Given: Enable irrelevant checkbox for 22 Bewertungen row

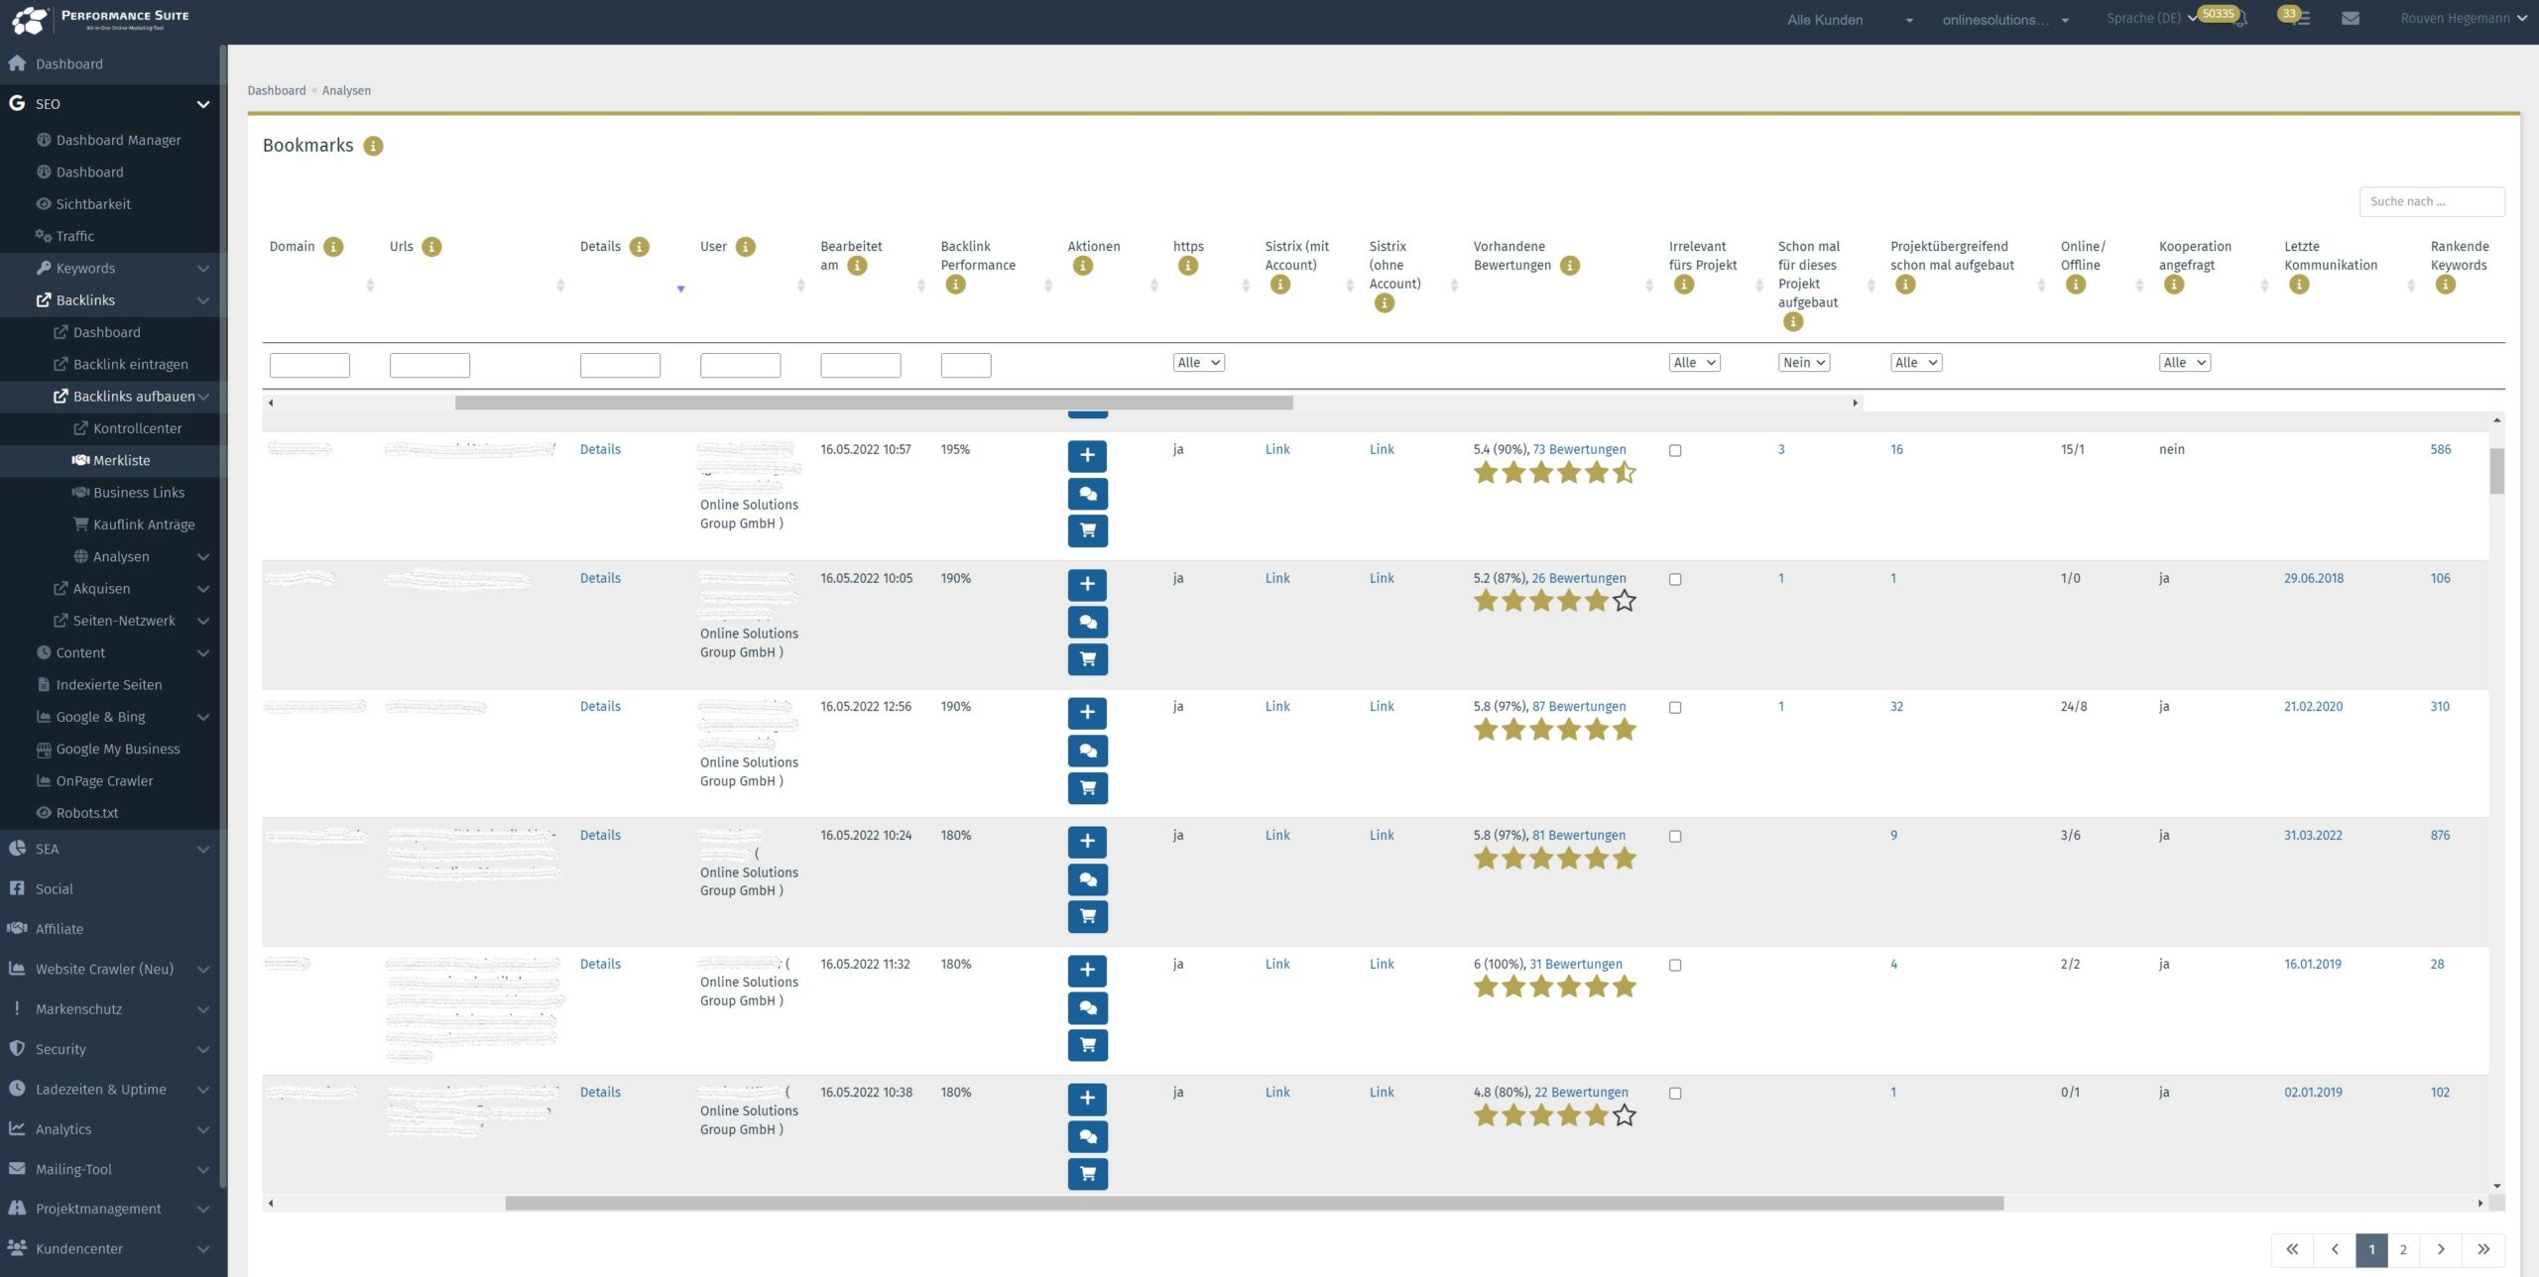Looking at the screenshot, I should [1675, 1094].
